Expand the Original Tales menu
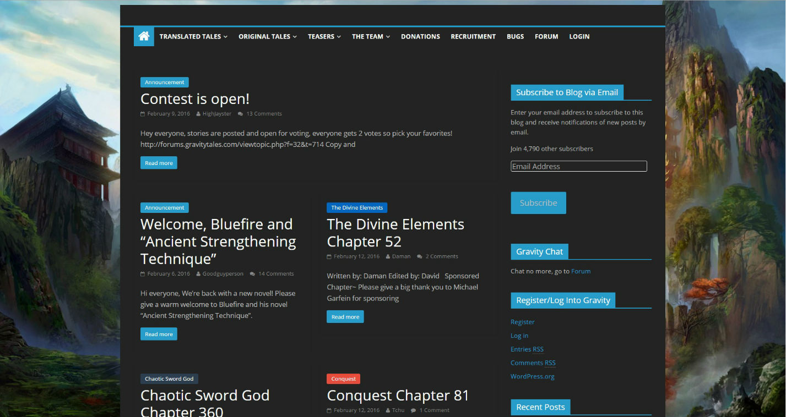 (x=268, y=36)
